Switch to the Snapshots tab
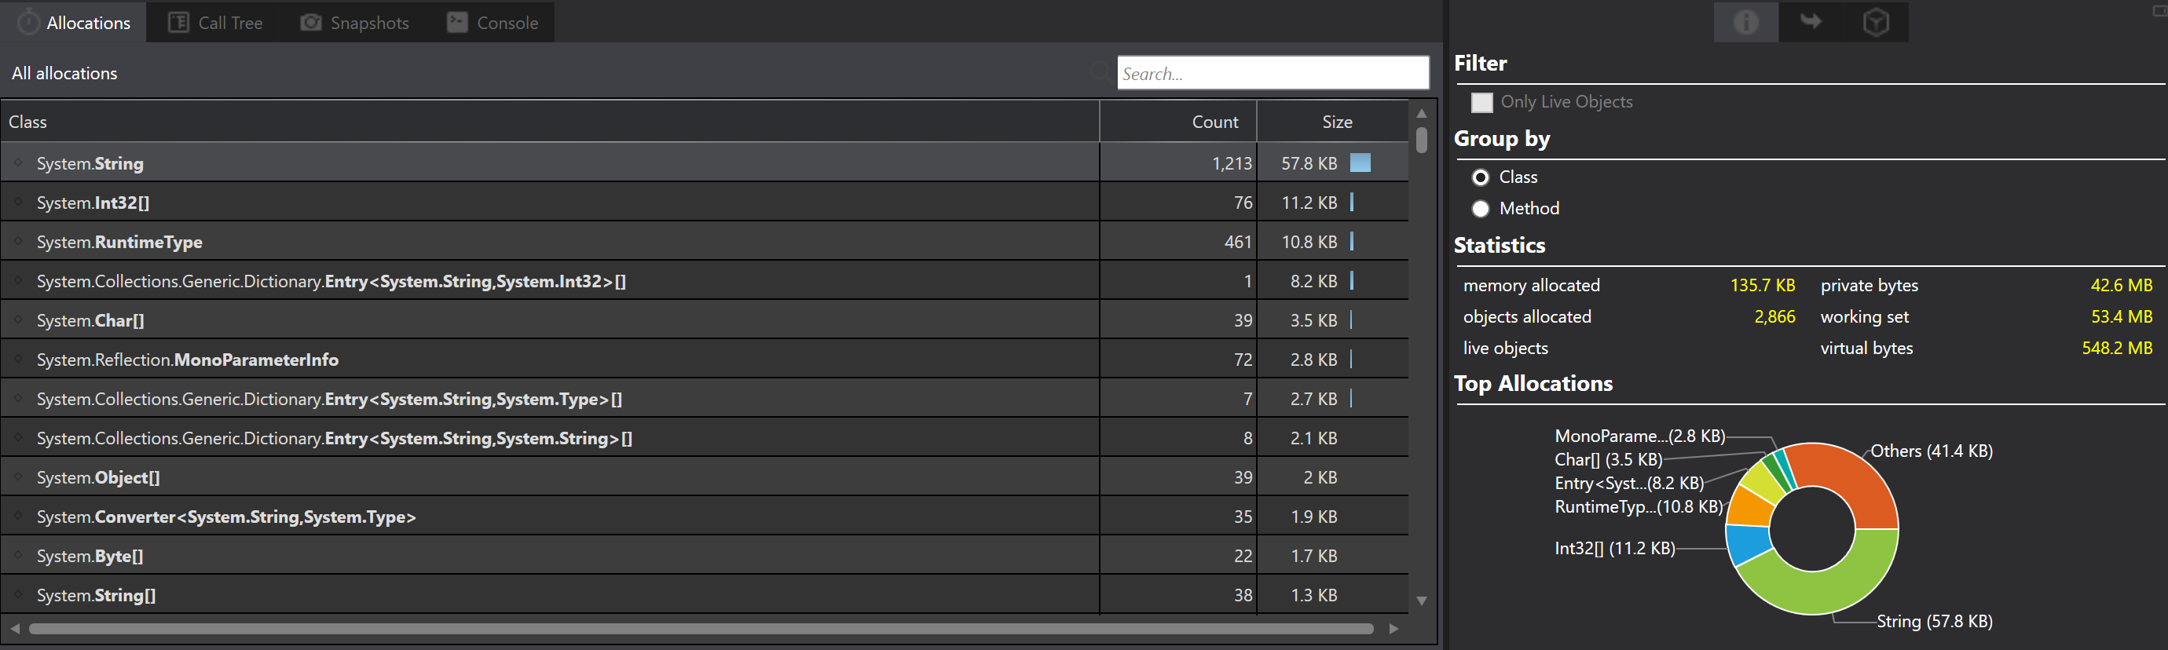2168x650 pixels. pyautogui.click(x=355, y=23)
